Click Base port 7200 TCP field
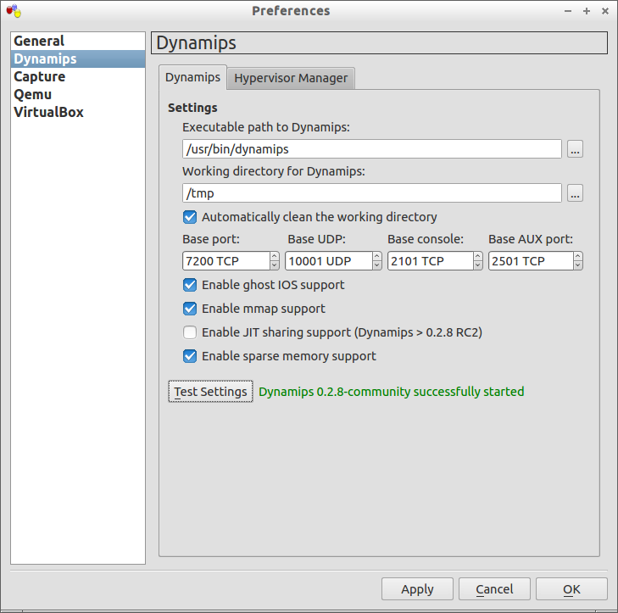The width and height of the screenshot is (618, 613). point(226,261)
